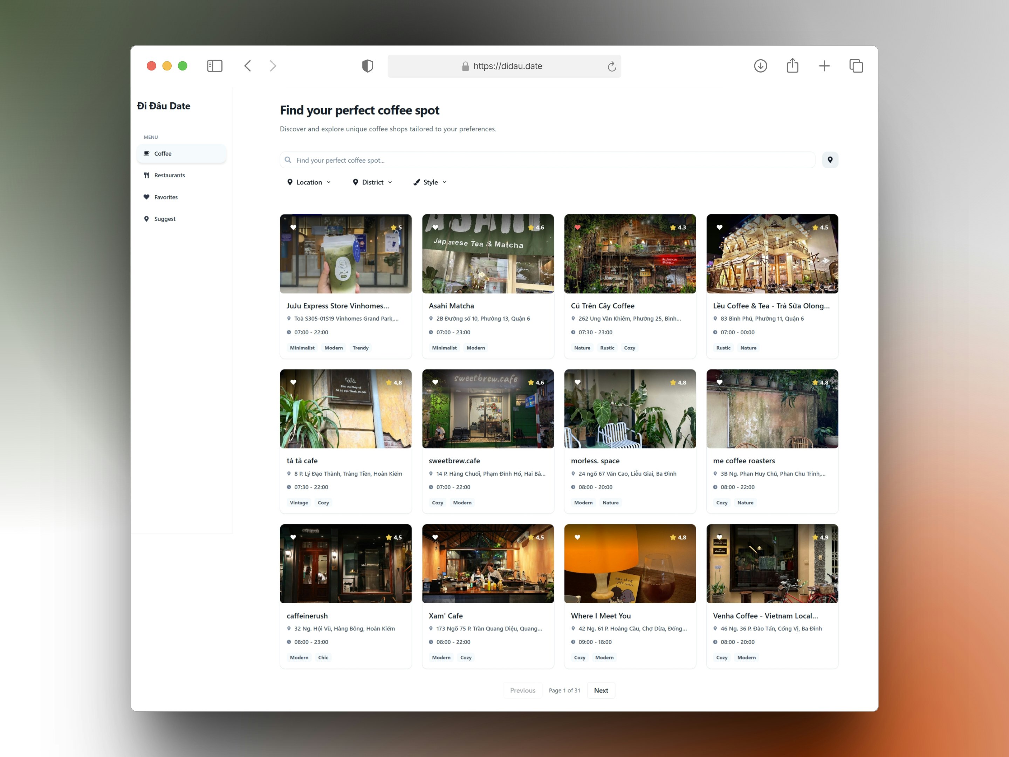Image resolution: width=1009 pixels, height=757 pixels.
Task: Toggle the browser sidebar panel icon
Action: 214,66
